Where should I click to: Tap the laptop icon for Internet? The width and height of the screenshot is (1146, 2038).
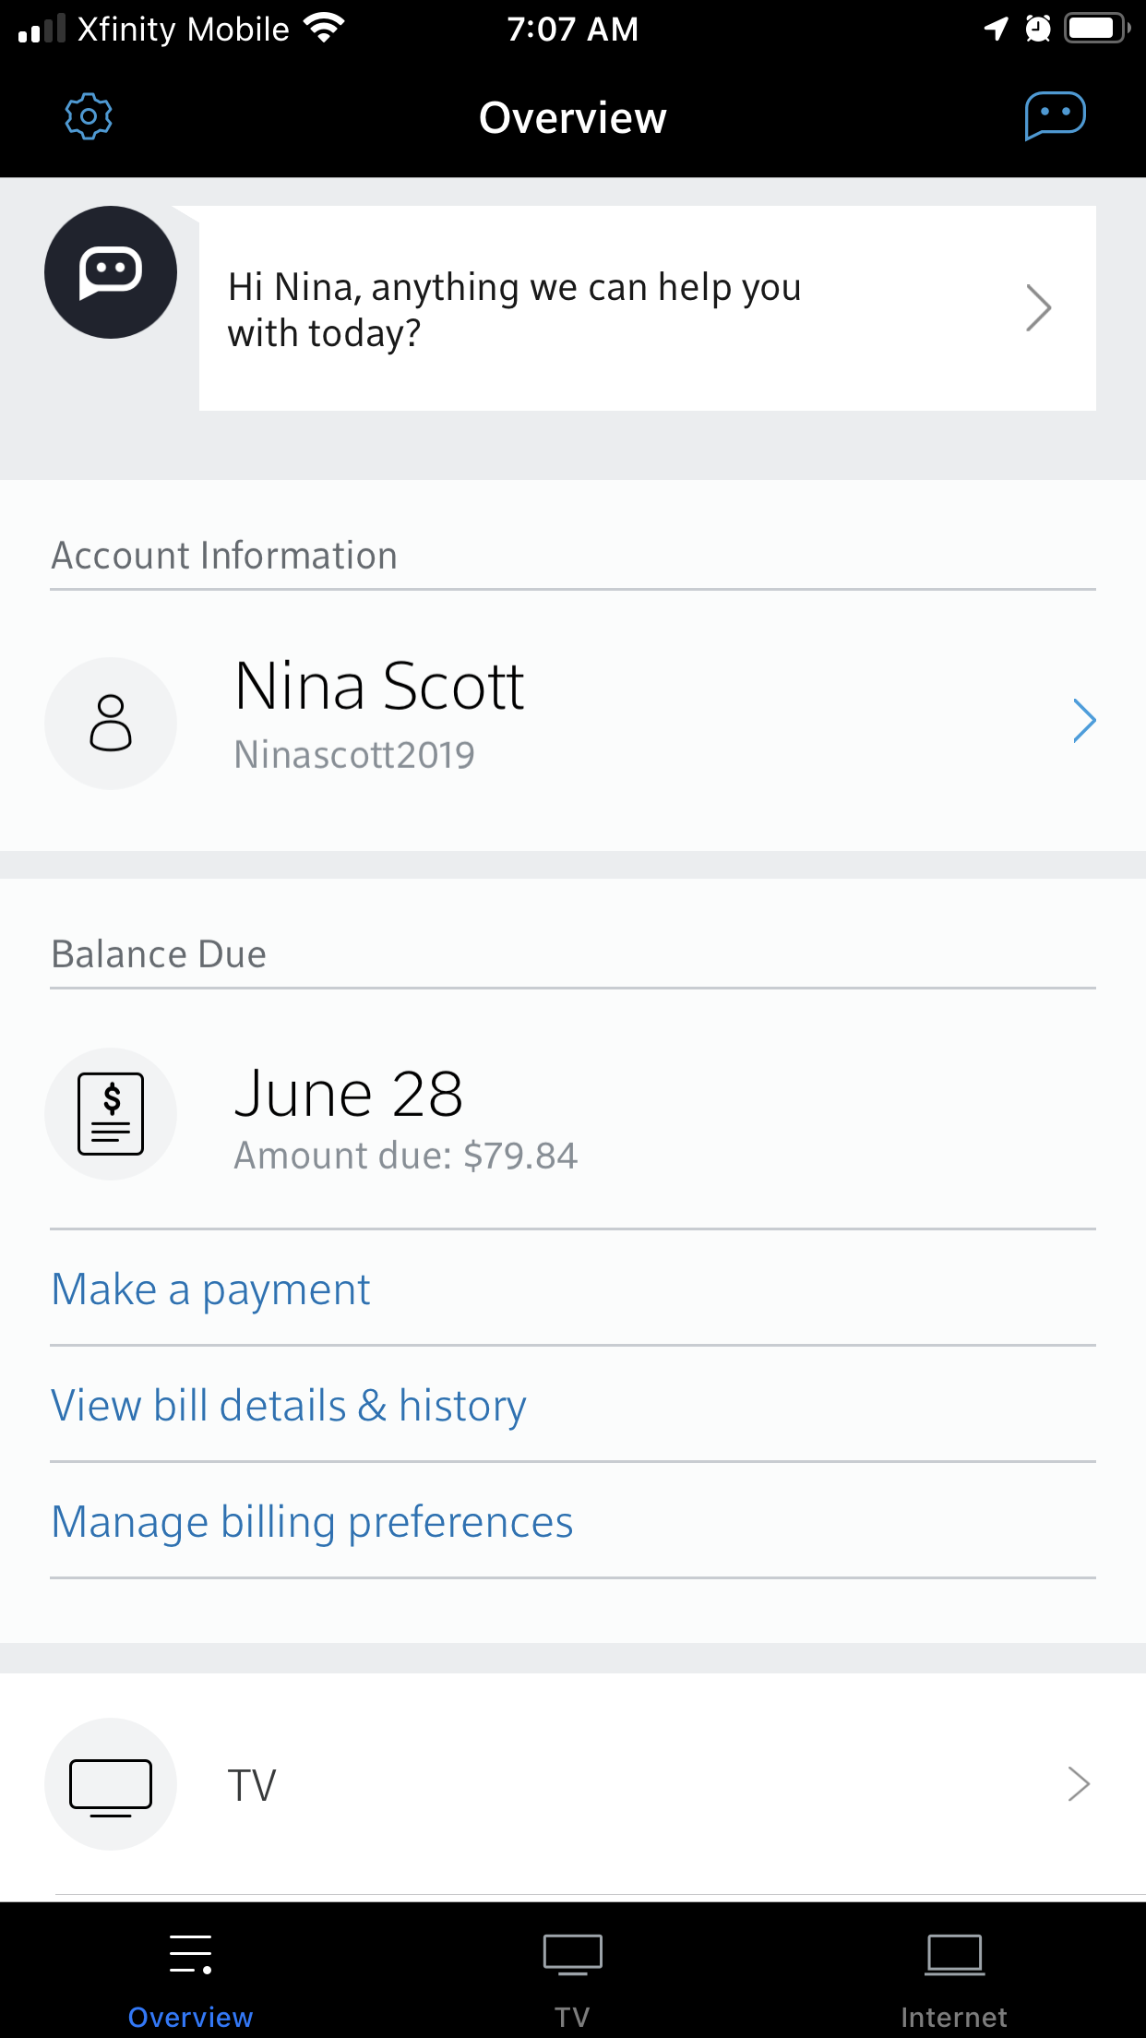(x=954, y=1954)
